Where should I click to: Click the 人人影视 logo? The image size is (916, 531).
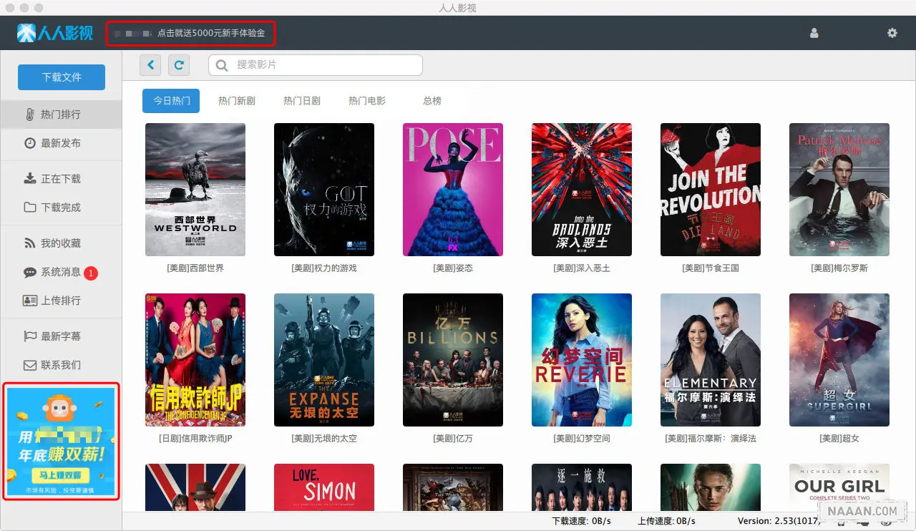click(55, 33)
